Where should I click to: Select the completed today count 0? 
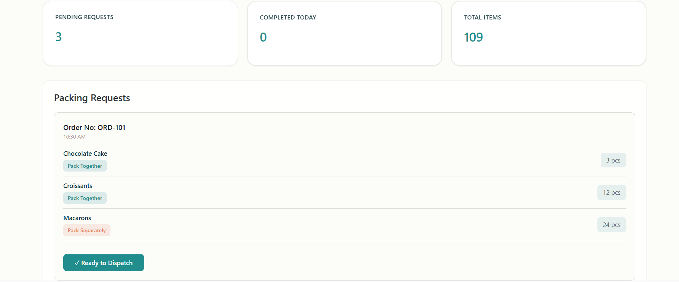(263, 37)
